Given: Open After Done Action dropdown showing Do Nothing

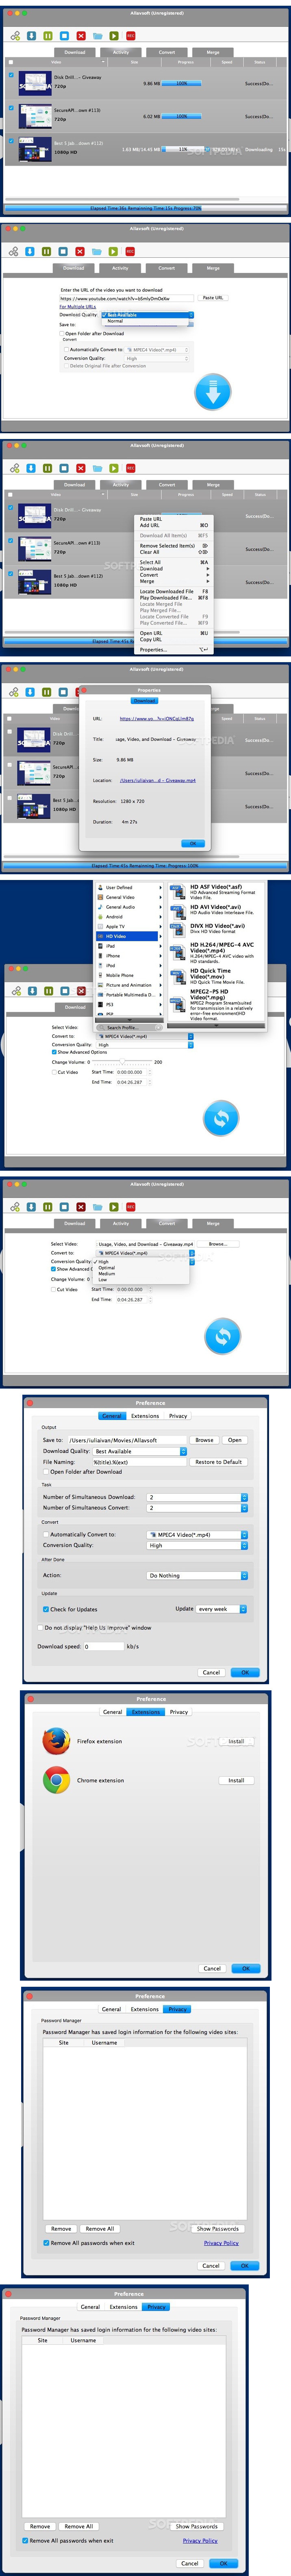Looking at the screenshot, I should pos(198,1575).
